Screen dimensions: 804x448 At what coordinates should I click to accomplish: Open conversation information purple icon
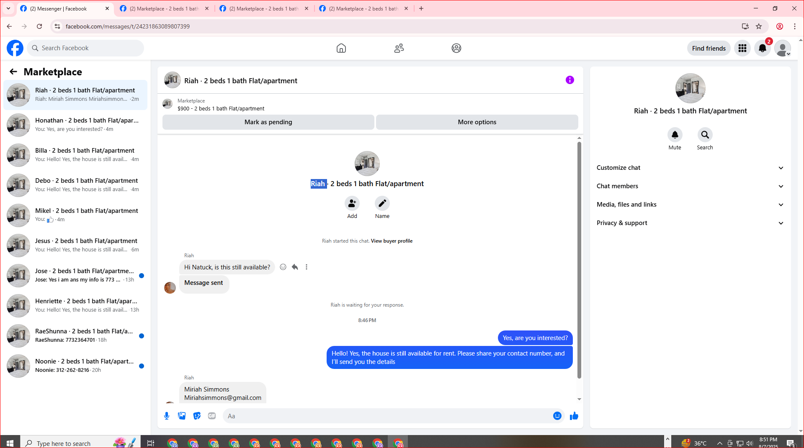570,80
